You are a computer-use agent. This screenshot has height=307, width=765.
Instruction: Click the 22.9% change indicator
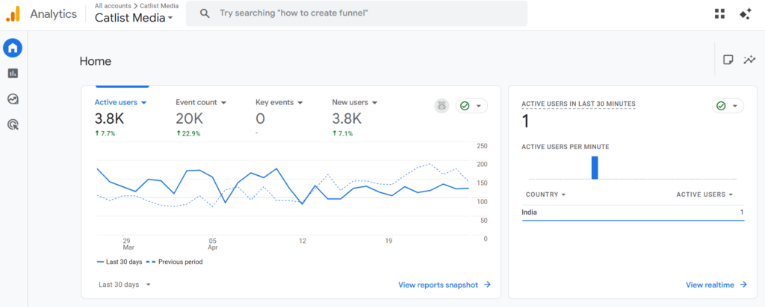tap(188, 133)
